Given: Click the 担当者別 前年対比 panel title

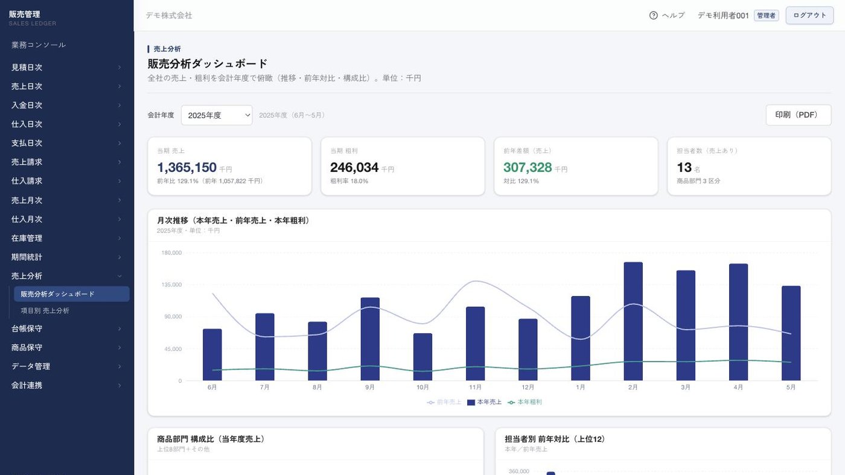Looking at the screenshot, I should pyautogui.click(x=555, y=439).
